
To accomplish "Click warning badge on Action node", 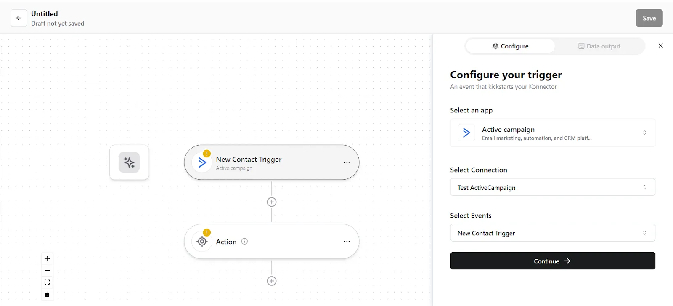I will (207, 233).
